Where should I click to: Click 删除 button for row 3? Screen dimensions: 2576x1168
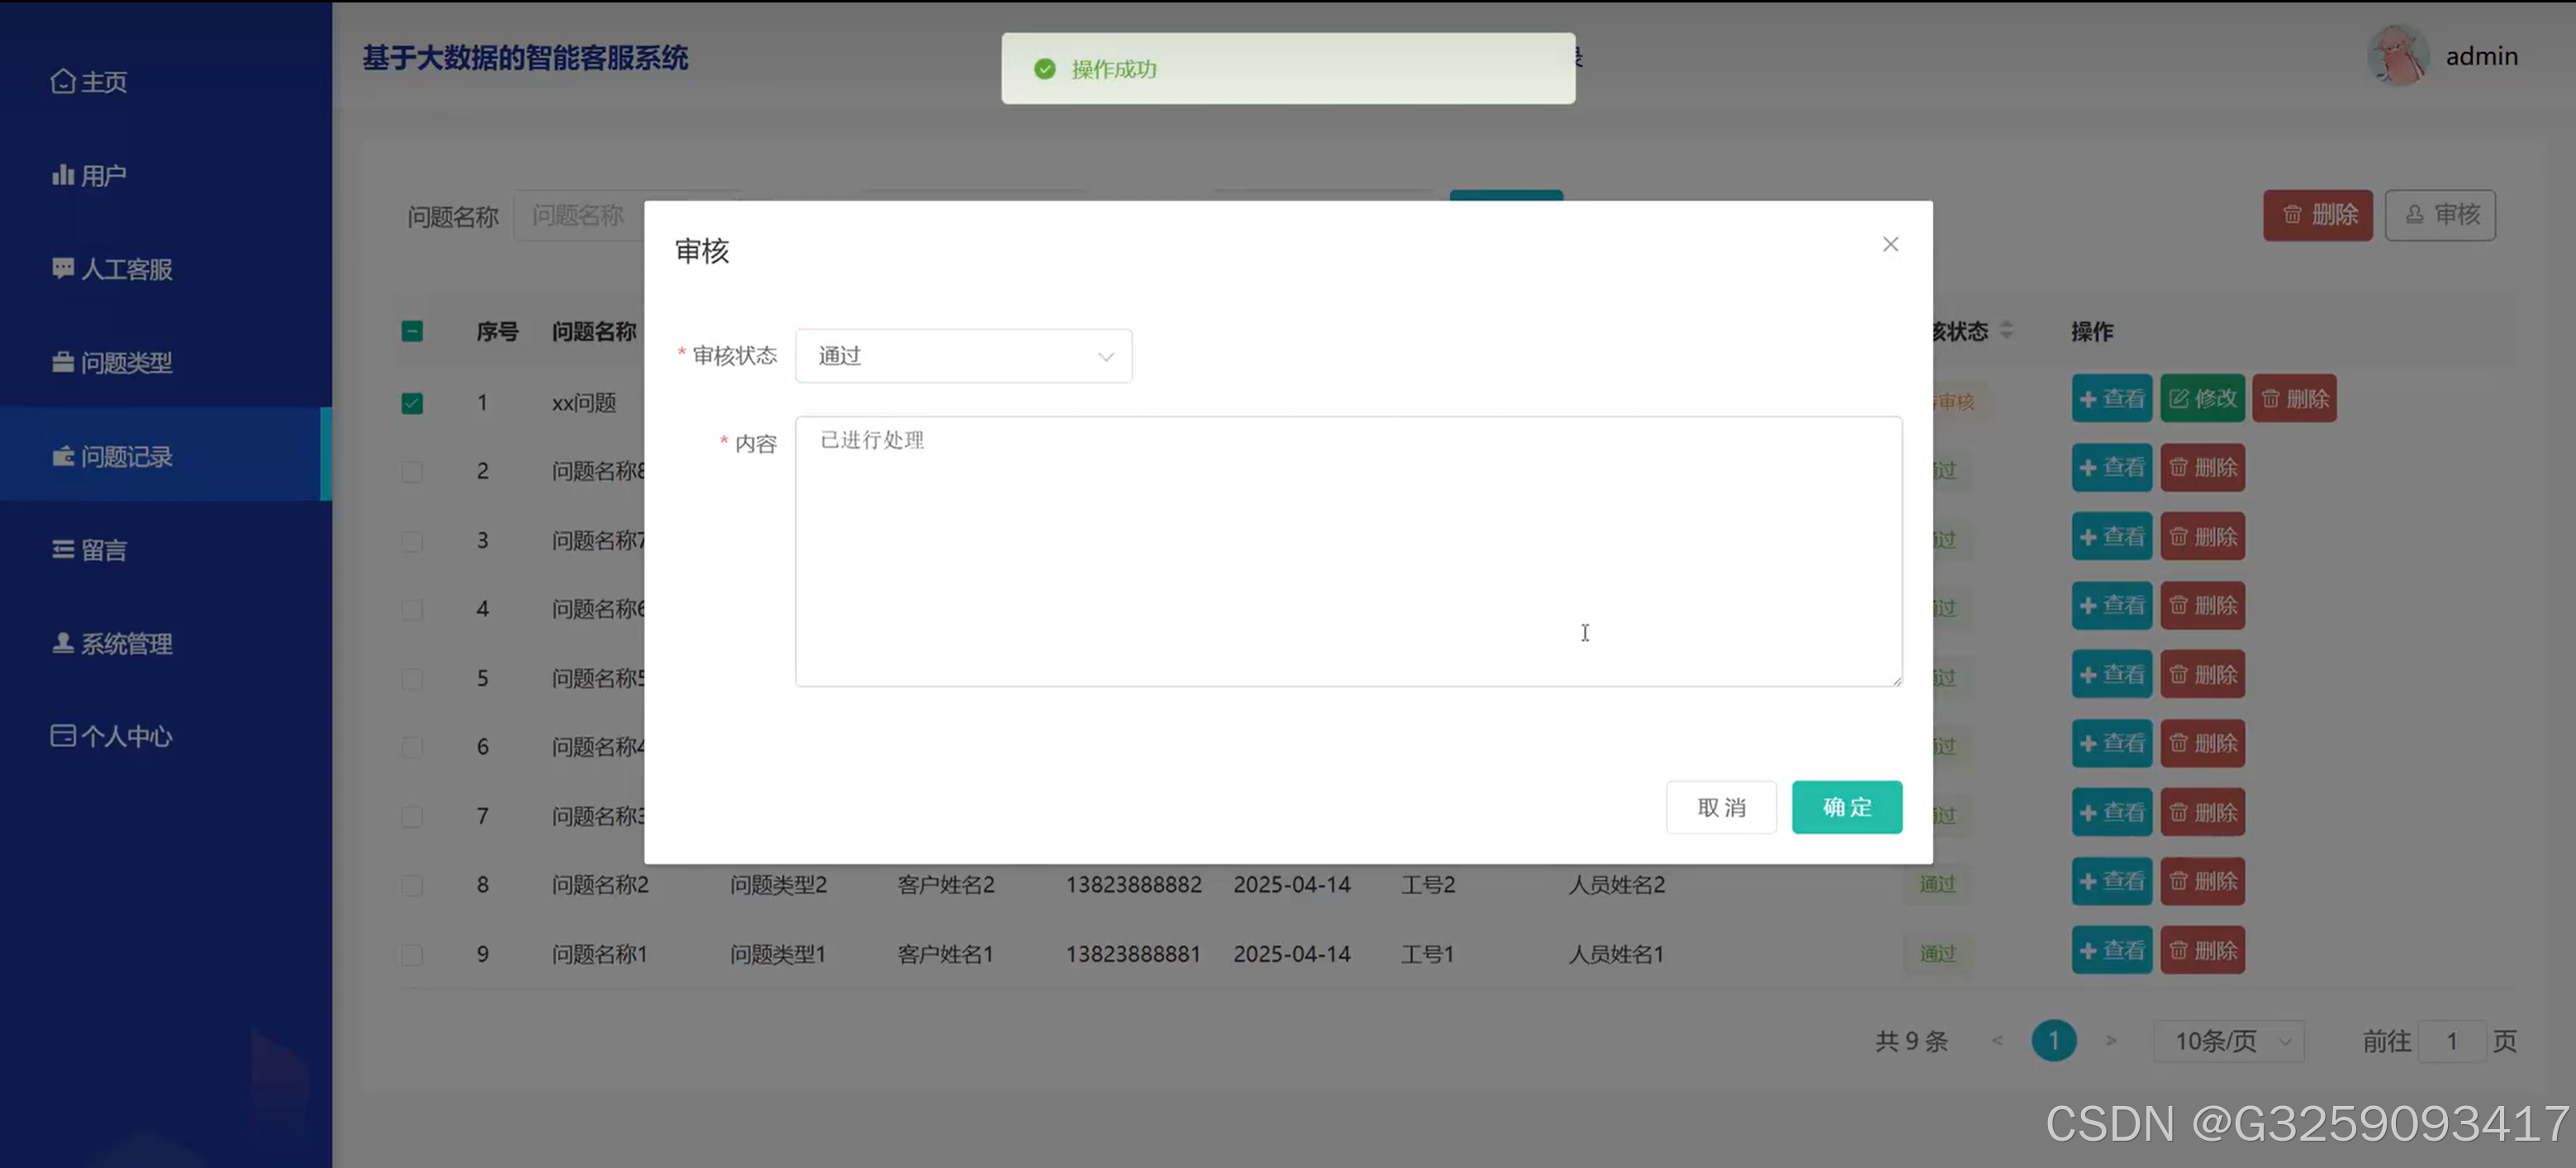point(2202,537)
